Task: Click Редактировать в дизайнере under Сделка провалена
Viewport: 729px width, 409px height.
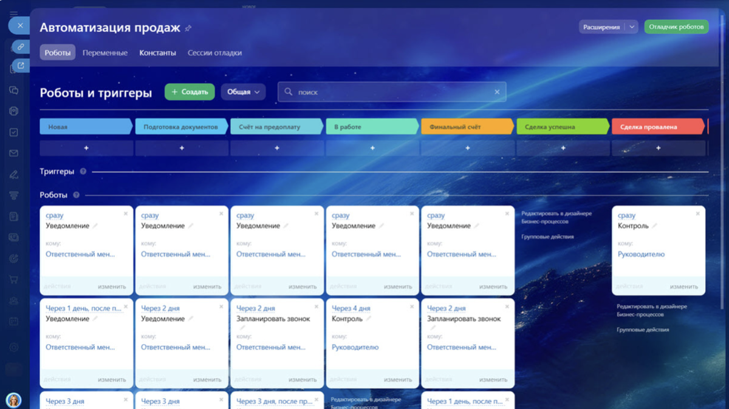Action: tap(652, 310)
